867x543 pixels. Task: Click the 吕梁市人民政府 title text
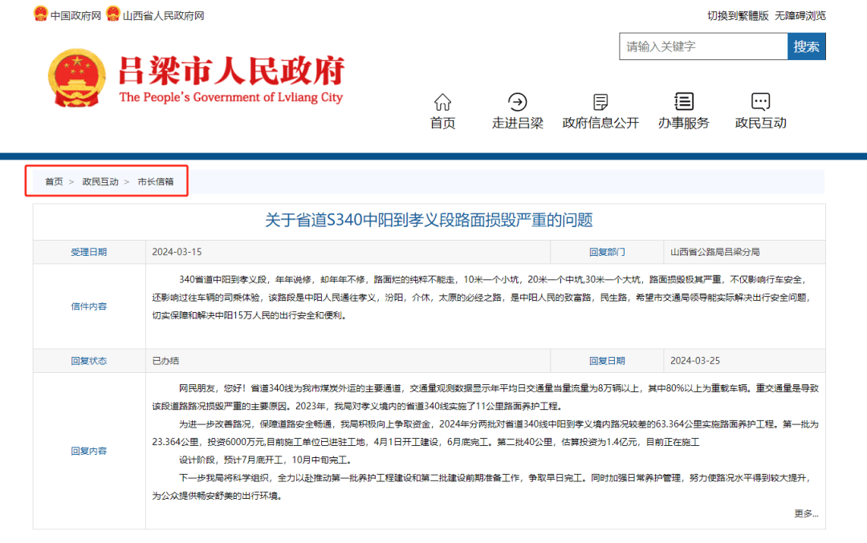click(x=232, y=71)
